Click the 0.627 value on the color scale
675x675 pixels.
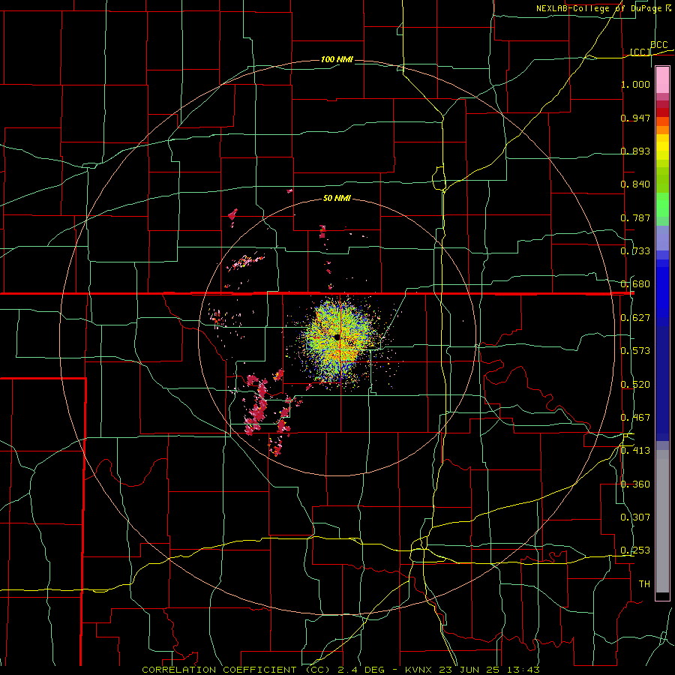point(635,318)
